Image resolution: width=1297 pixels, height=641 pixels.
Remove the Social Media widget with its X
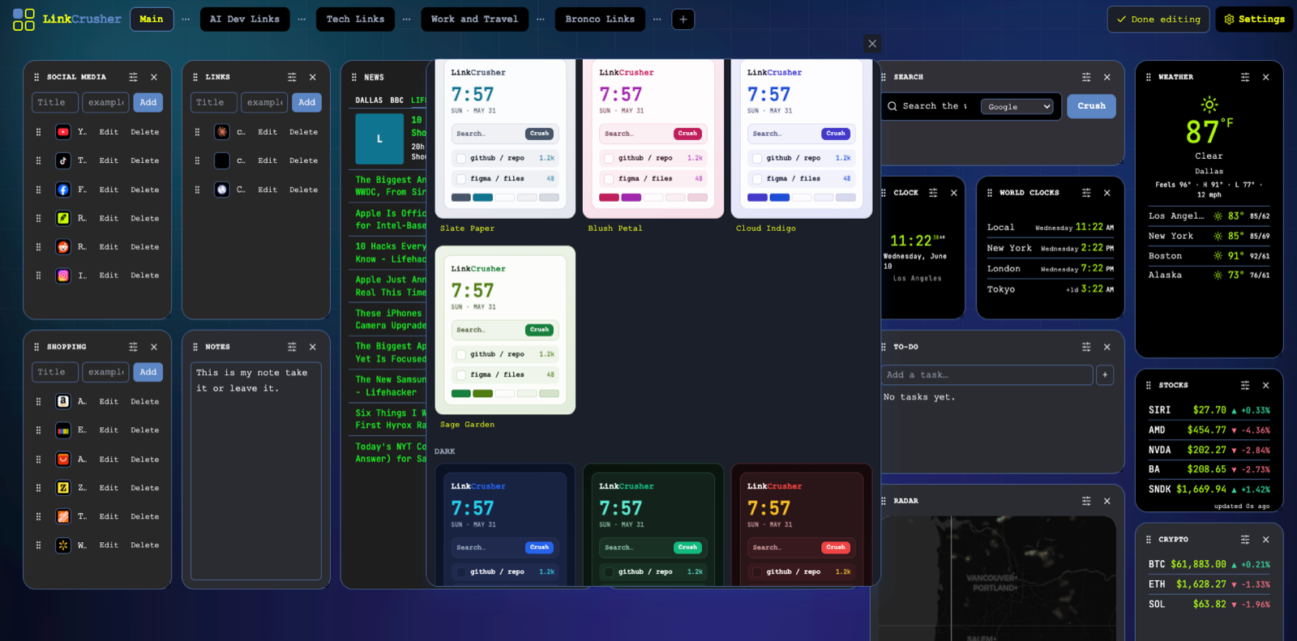[154, 77]
